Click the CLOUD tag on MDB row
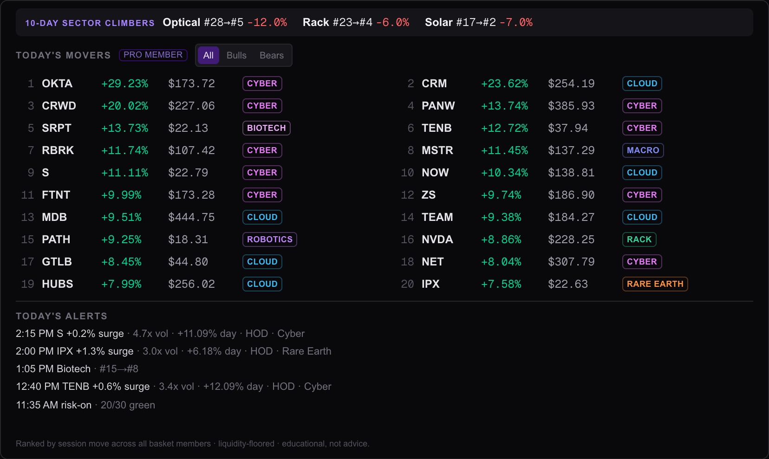 [262, 217]
